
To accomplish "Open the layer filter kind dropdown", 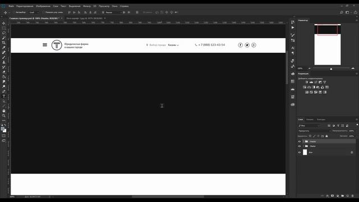I will [x=310, y=126].
